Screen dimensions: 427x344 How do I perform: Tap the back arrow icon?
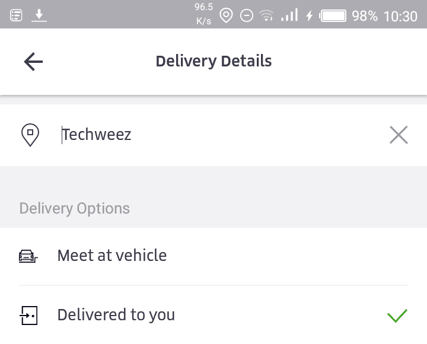coord(33,62)
